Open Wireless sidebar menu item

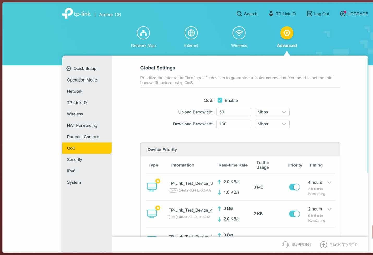pyautogui.click(x=87, y=114)
